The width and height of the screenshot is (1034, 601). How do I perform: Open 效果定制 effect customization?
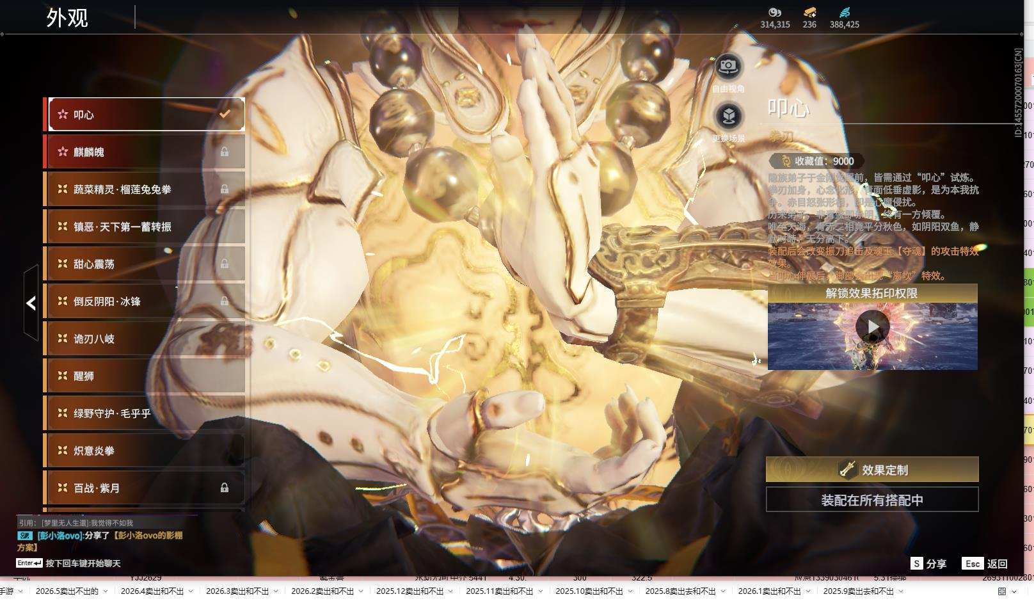(x=872, y=469)
